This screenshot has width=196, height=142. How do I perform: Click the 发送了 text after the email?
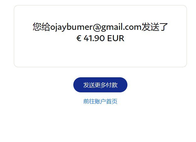(x=154, y=27)
